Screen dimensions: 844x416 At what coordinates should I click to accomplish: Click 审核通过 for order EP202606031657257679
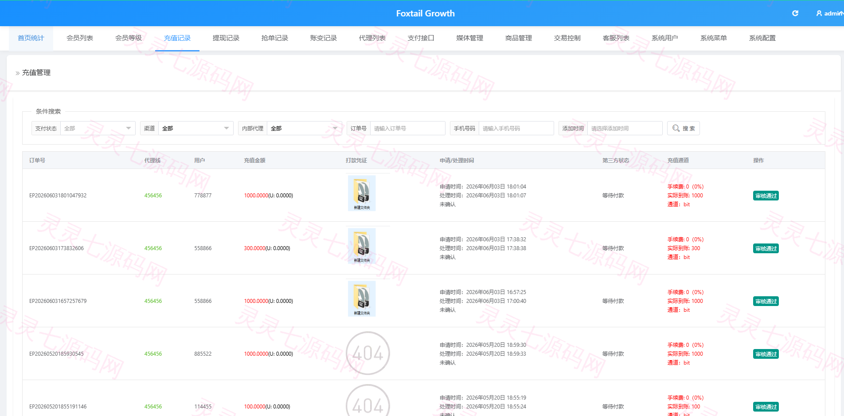click(766, 301)
